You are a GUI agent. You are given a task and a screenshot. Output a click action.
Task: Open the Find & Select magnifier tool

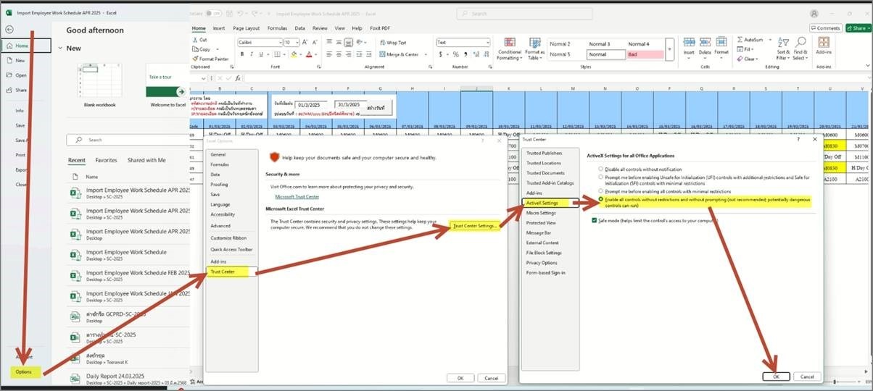click(800, 48)
